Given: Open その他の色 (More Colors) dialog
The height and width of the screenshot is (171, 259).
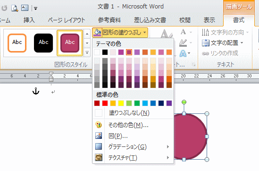Looking at the screenshot, I should 133,125.
